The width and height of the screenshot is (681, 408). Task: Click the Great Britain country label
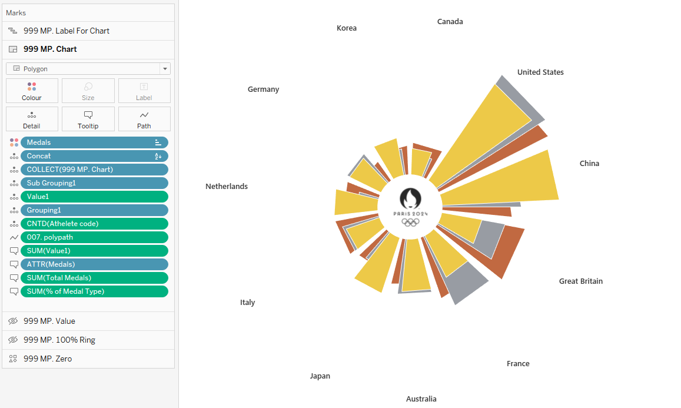[580, 281]
